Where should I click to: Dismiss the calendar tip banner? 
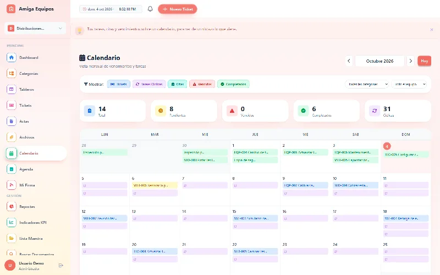pos(432,30)
